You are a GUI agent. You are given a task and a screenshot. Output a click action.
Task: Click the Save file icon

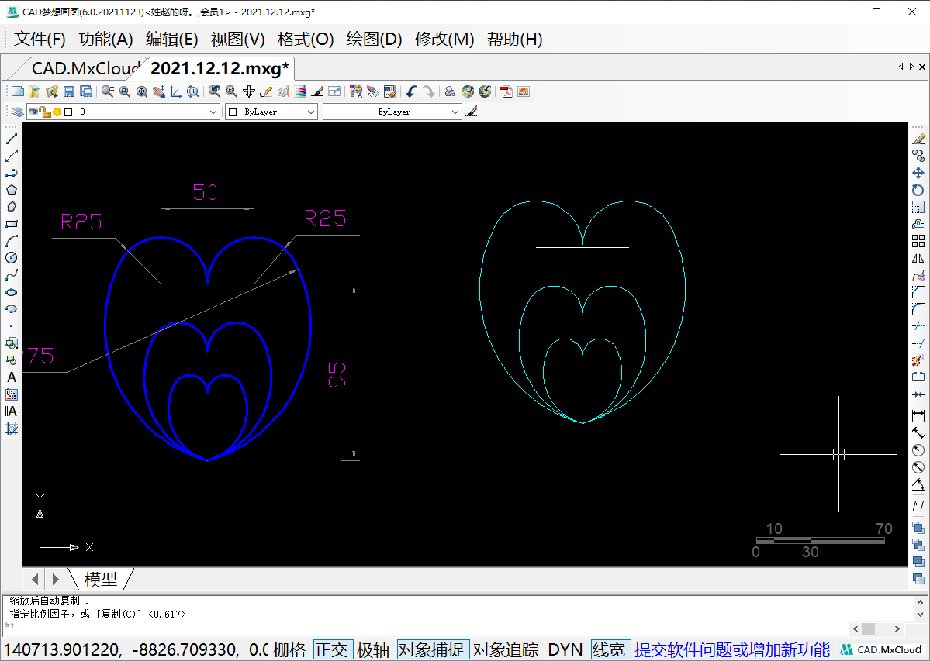(x=69, y=91)
